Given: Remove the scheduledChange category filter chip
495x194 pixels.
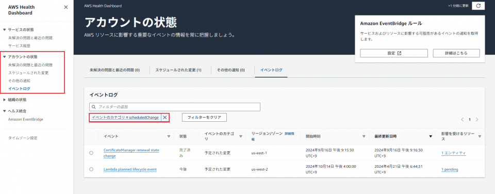Looking at the screenshot, I should [x=165, y=117].
